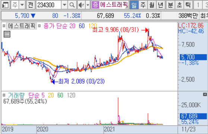Screen dimensions: 208x134
Task: Click the change percent -1.38% in quote bar
Action: (72, 16)
